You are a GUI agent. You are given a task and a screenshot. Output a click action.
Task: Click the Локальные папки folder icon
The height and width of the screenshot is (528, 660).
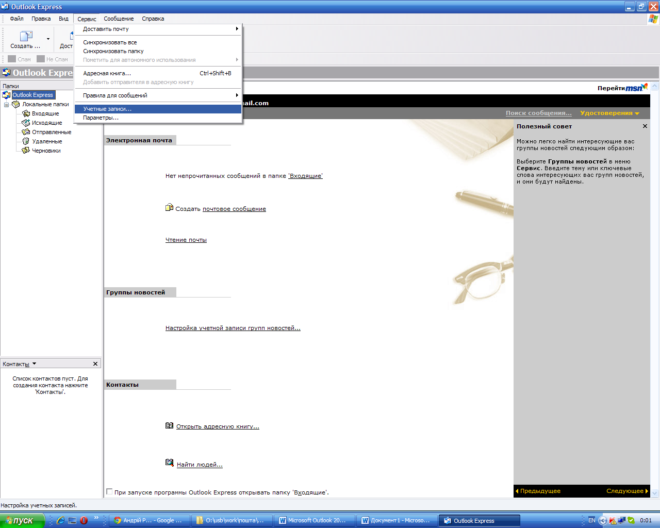click(x=16, y=104)
